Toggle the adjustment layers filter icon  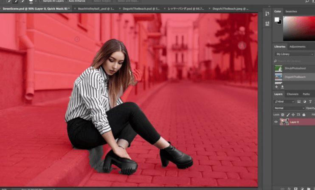(304, 102)
